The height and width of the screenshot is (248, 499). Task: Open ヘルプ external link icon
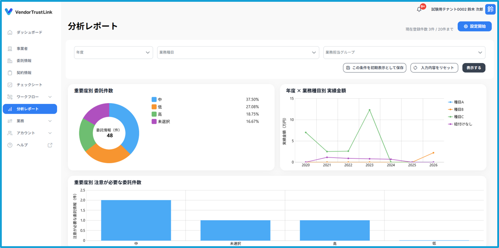(50, 145)
